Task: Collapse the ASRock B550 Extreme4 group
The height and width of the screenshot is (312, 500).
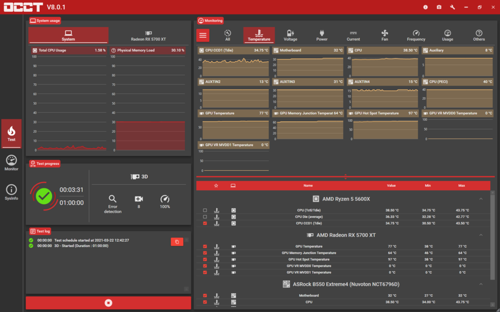Action: [x=481, y=284]
